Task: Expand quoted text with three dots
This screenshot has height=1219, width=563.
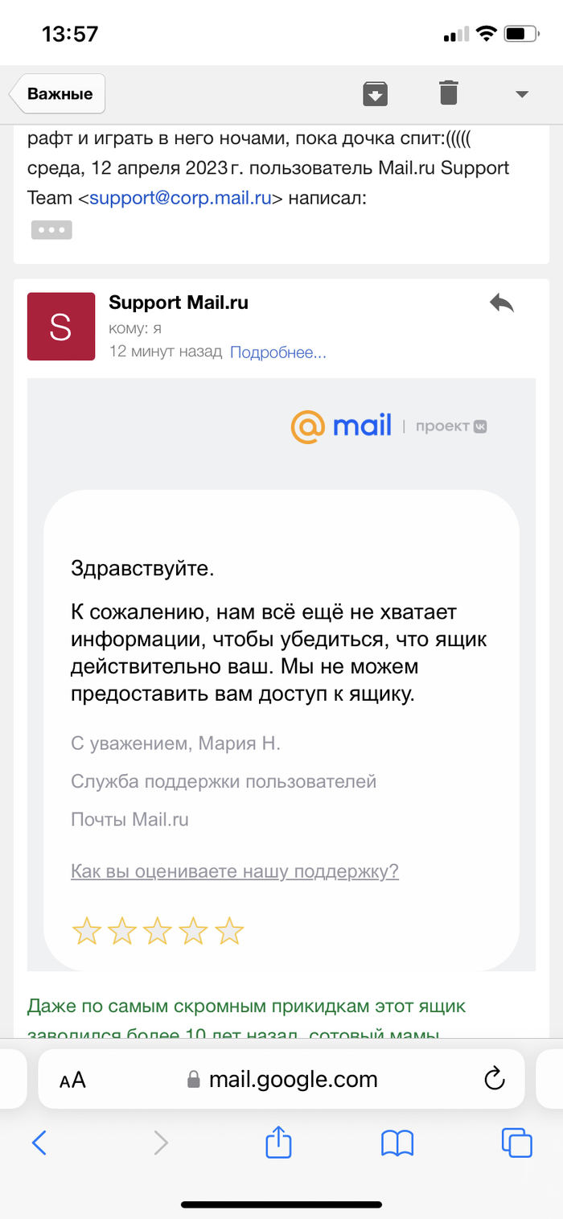Action: tap(51, 229)
